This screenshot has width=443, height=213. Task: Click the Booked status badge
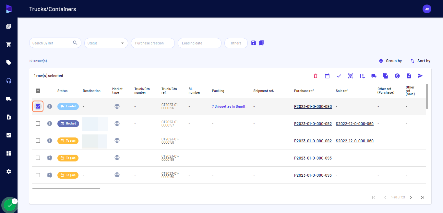pos(68,124)
